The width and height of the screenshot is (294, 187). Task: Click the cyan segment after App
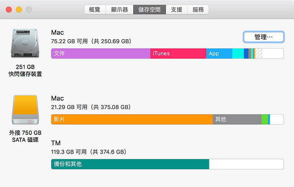[238, 53]
